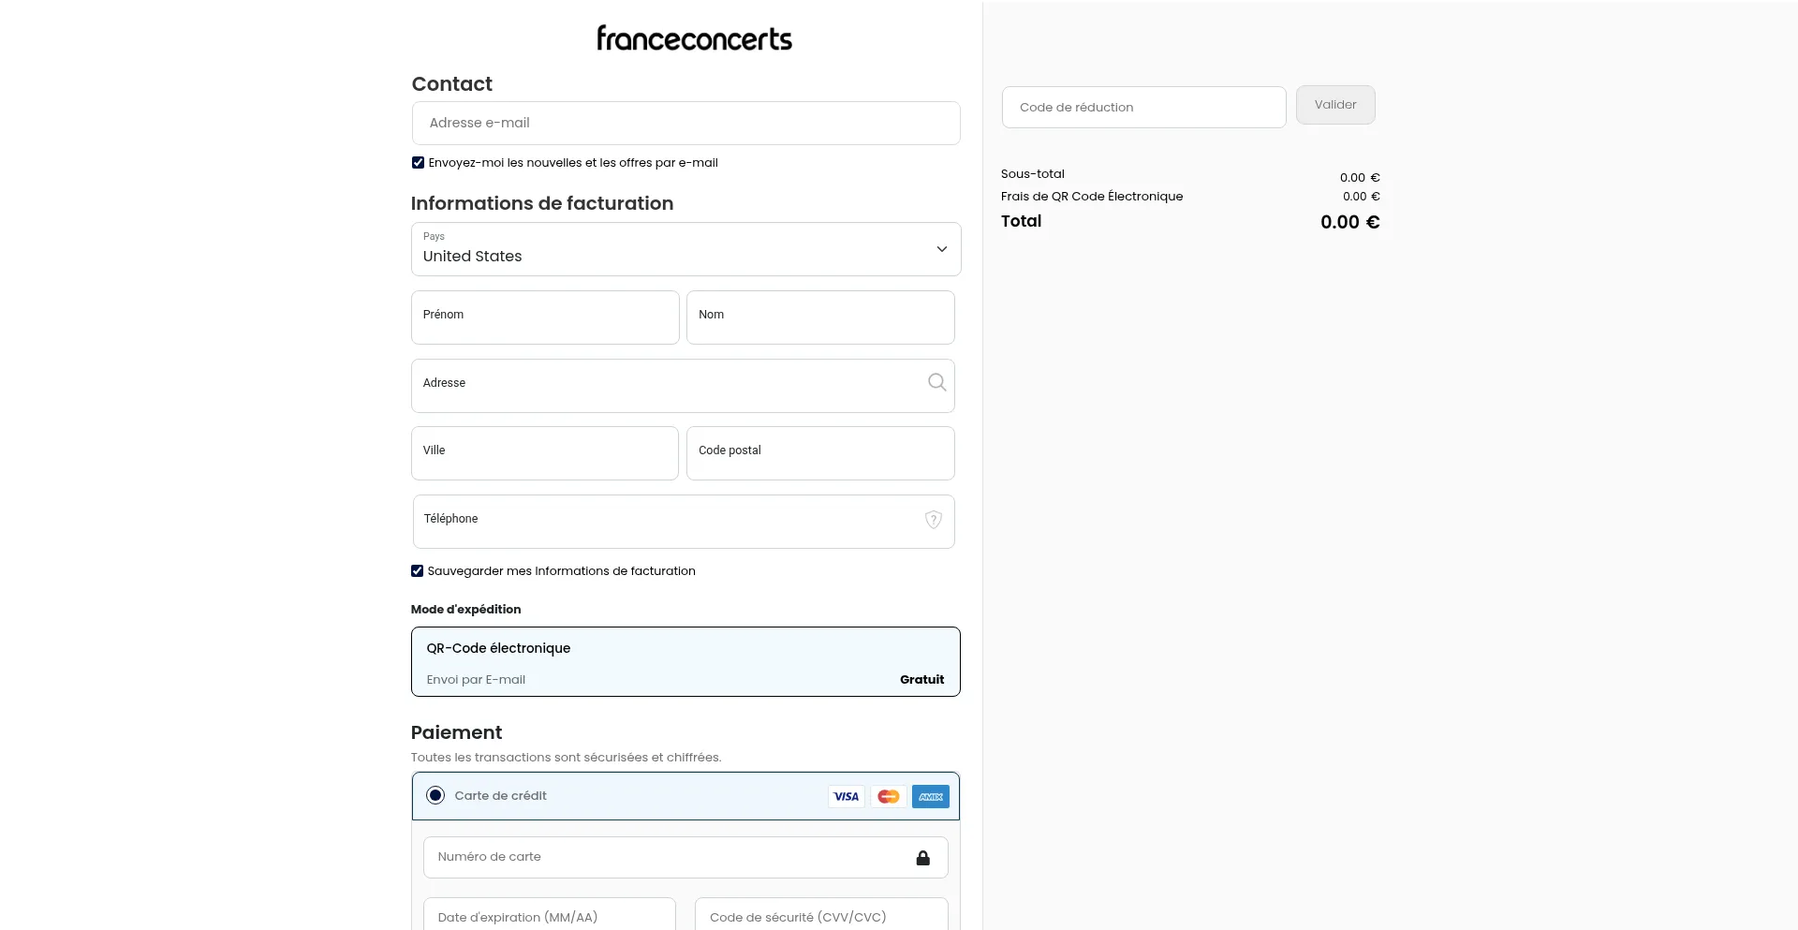Viewport: 1798px width, 930px height.
Task: Click the phone field help shield icon
Action: [x=934, y=520]
